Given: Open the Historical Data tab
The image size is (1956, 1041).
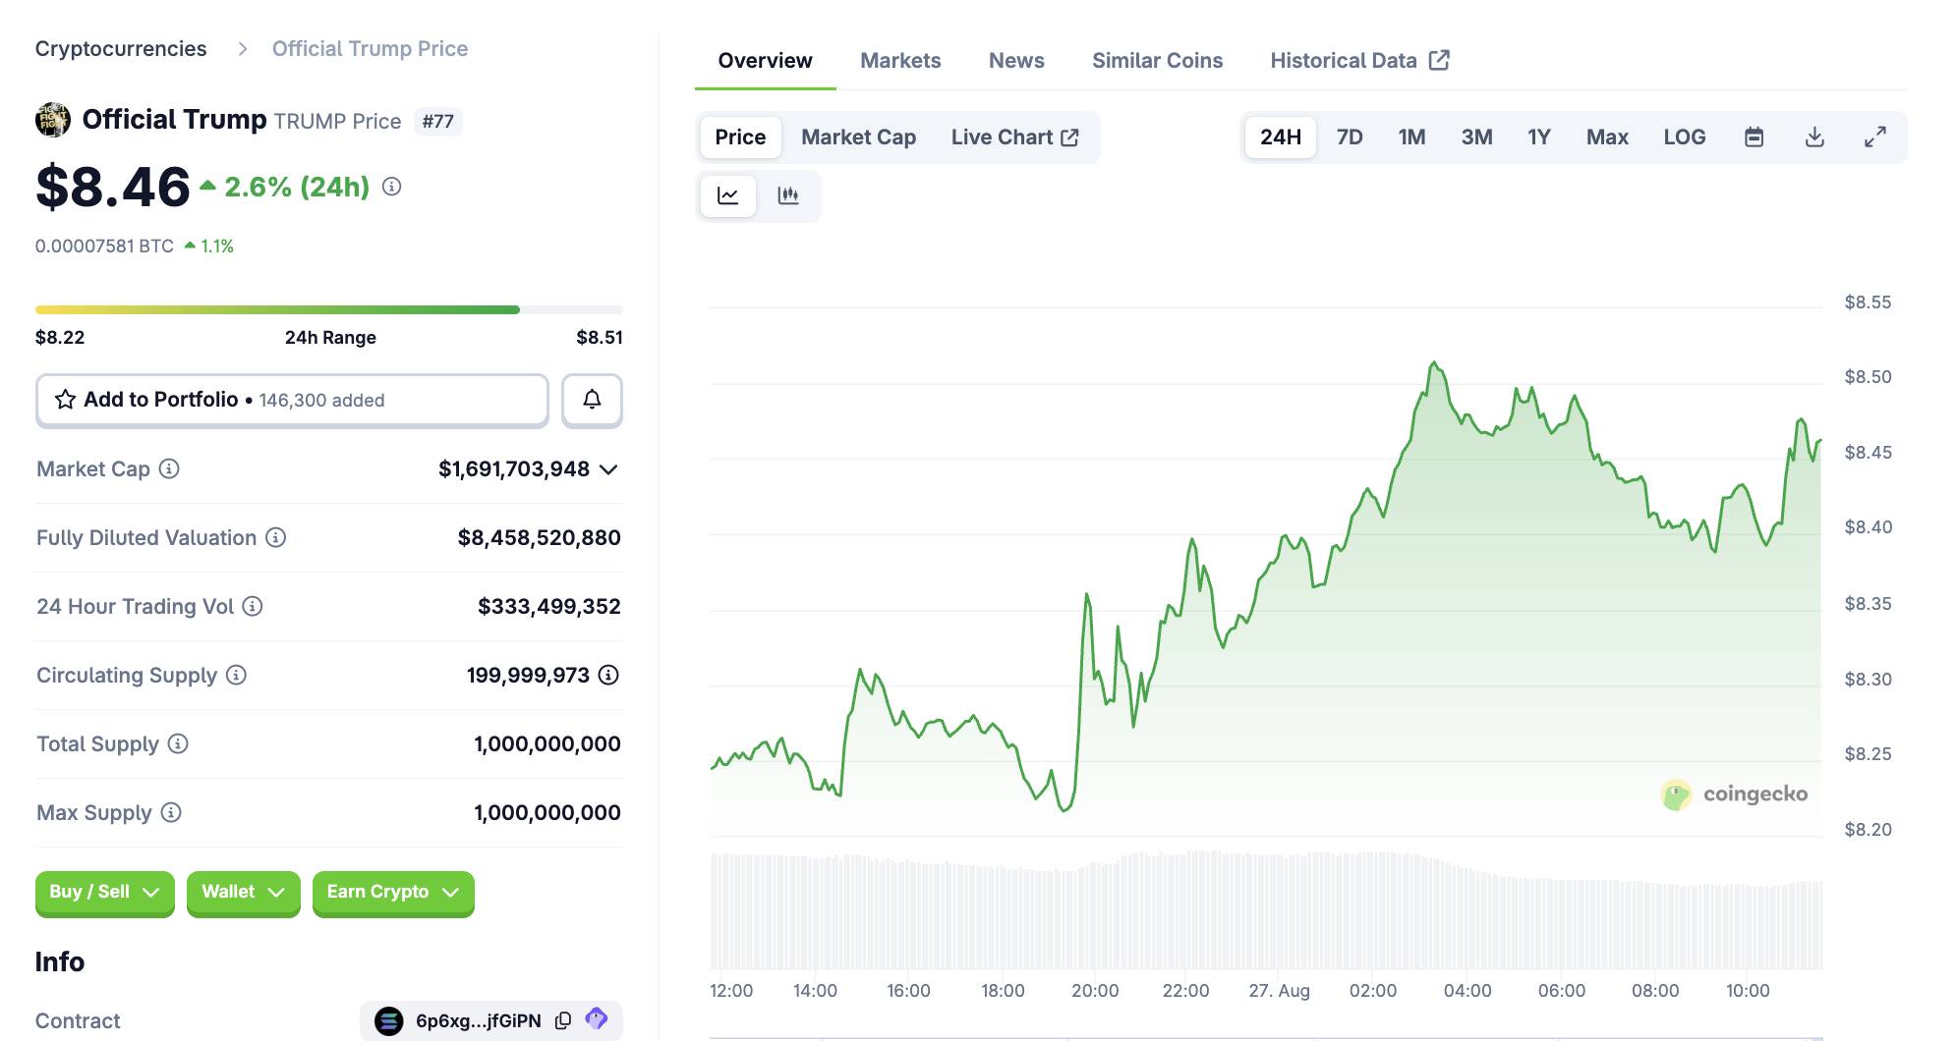Looking at the screenshot, I should [x=1359, y=61].
